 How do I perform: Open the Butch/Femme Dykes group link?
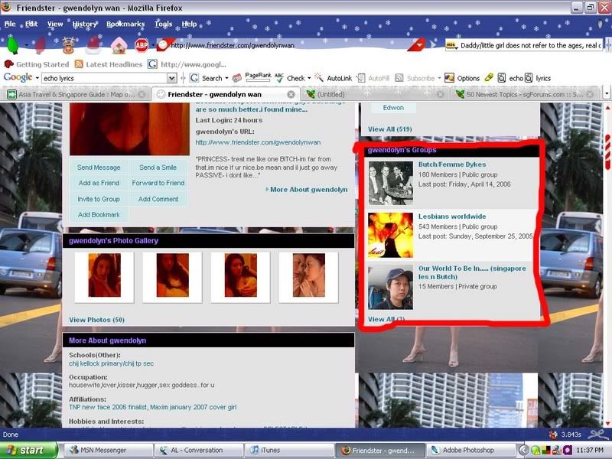451,164
